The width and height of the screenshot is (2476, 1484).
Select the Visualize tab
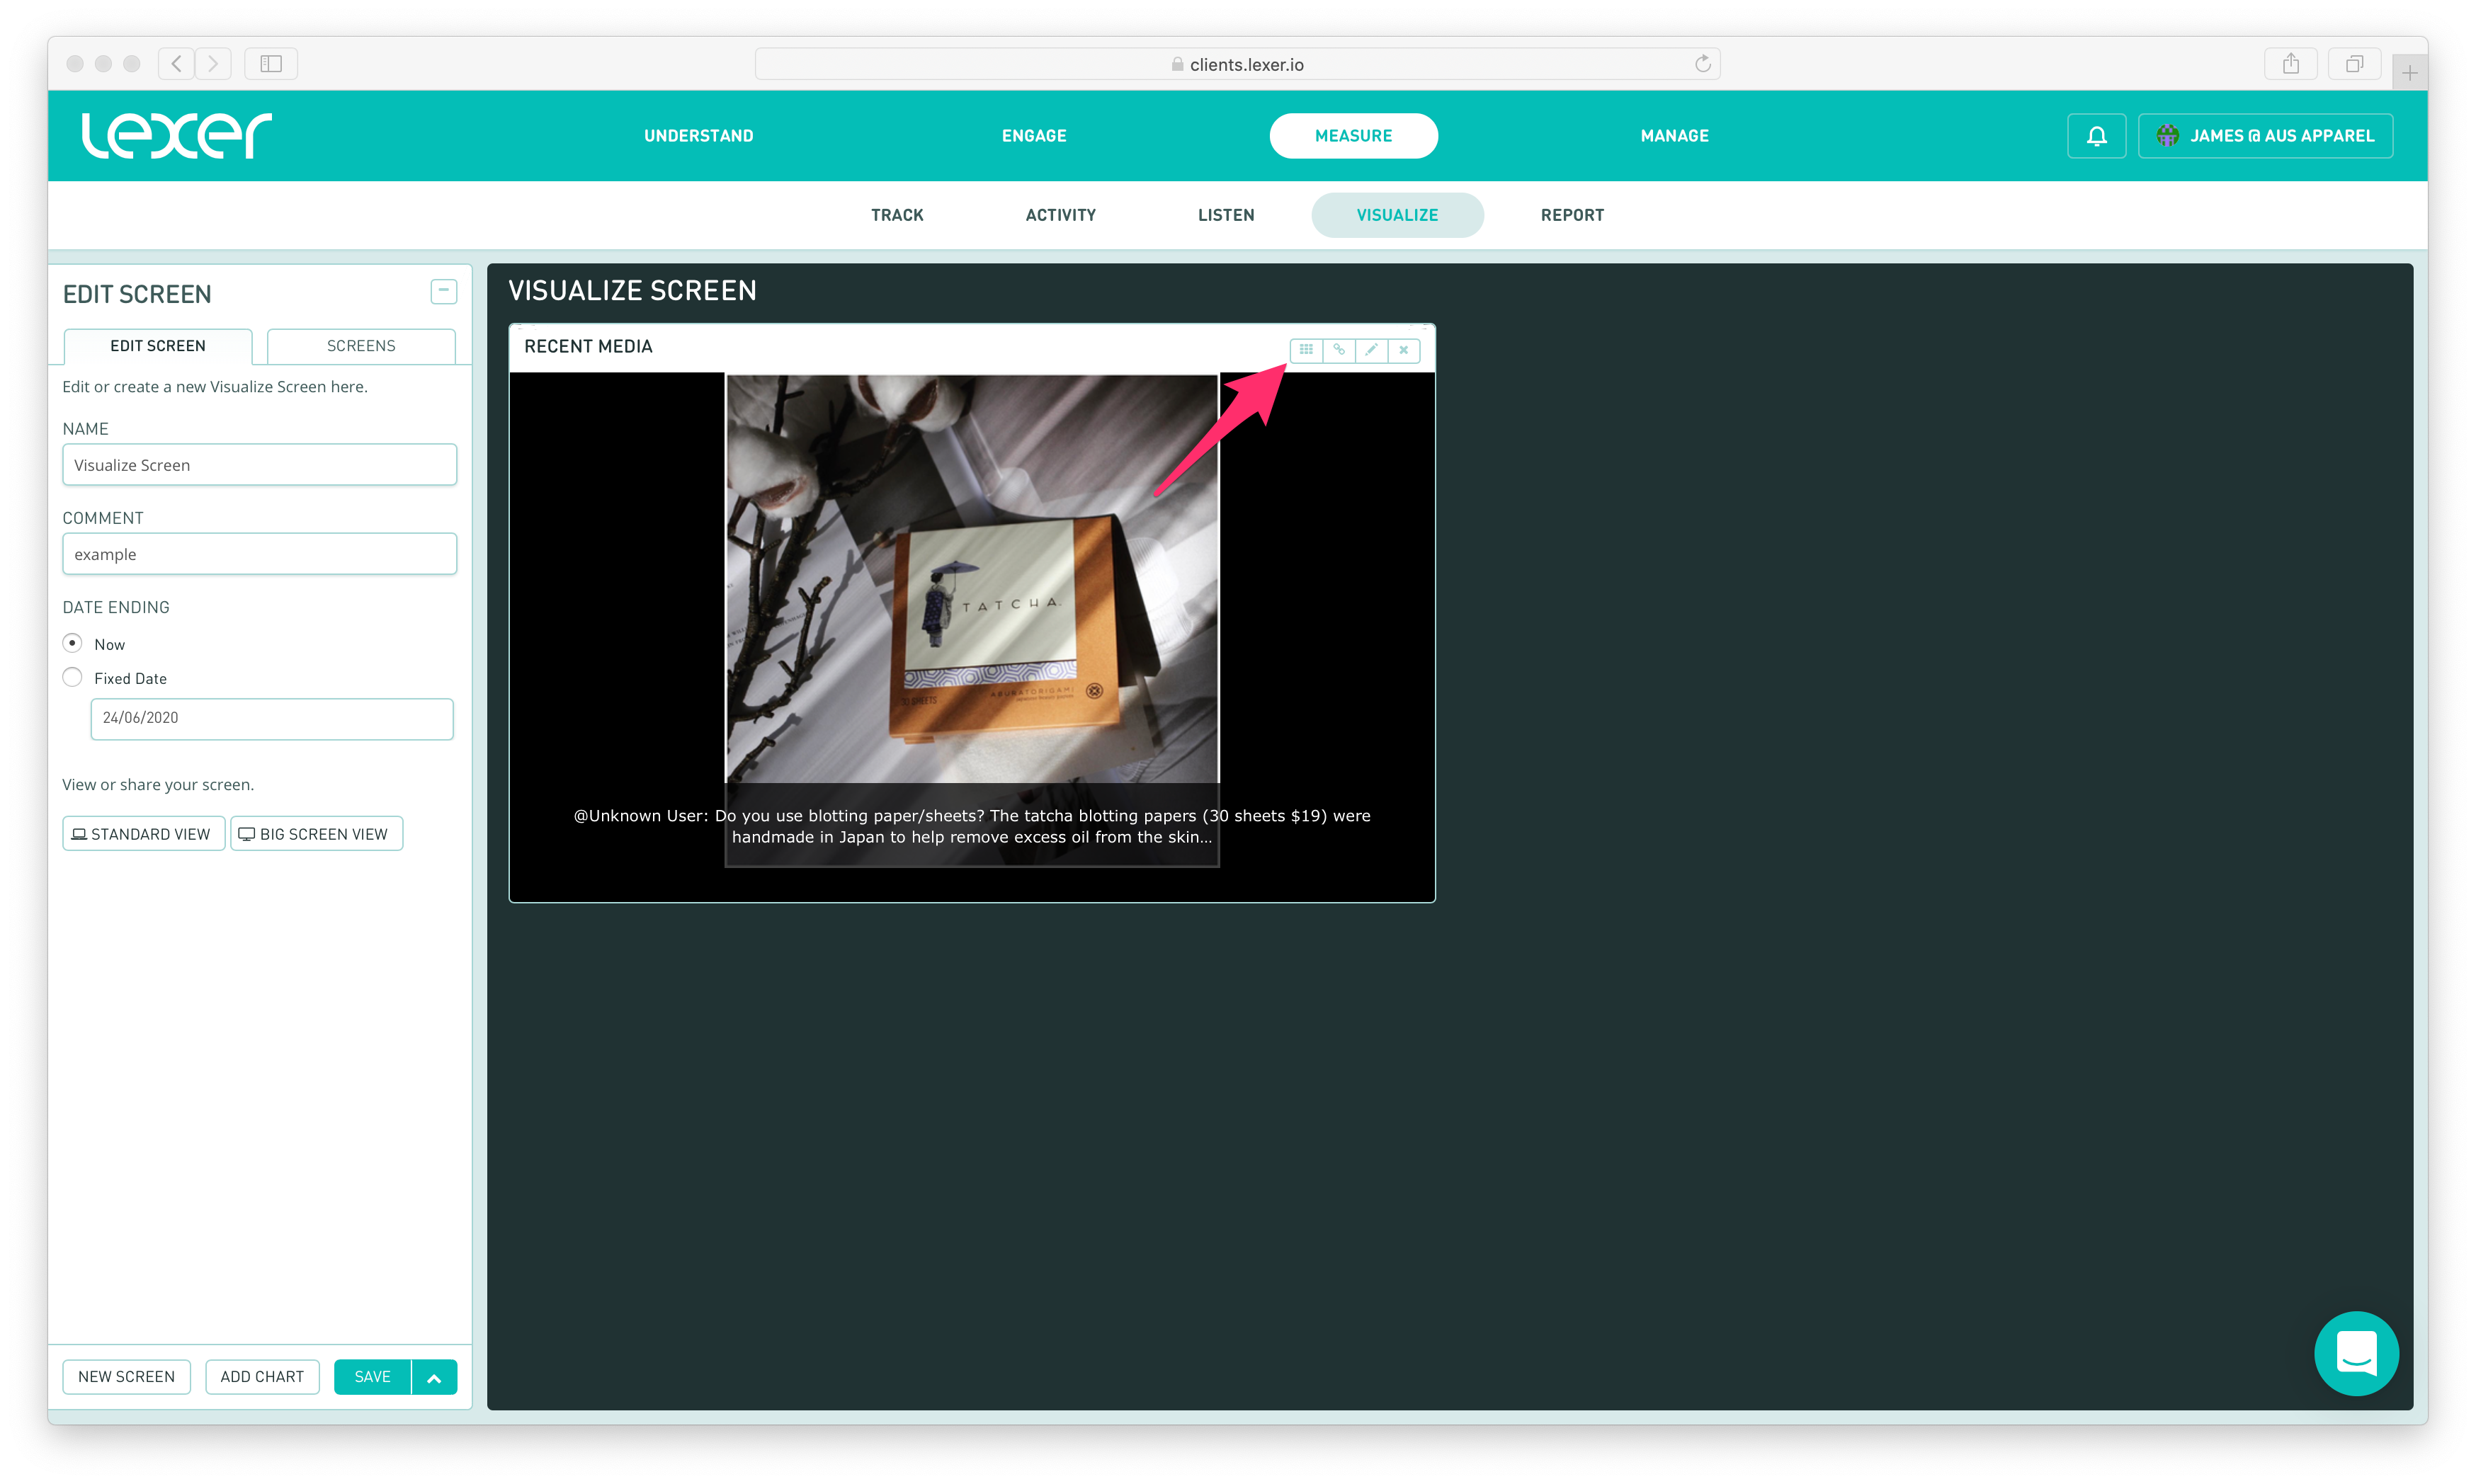[x=1397, y=215]
